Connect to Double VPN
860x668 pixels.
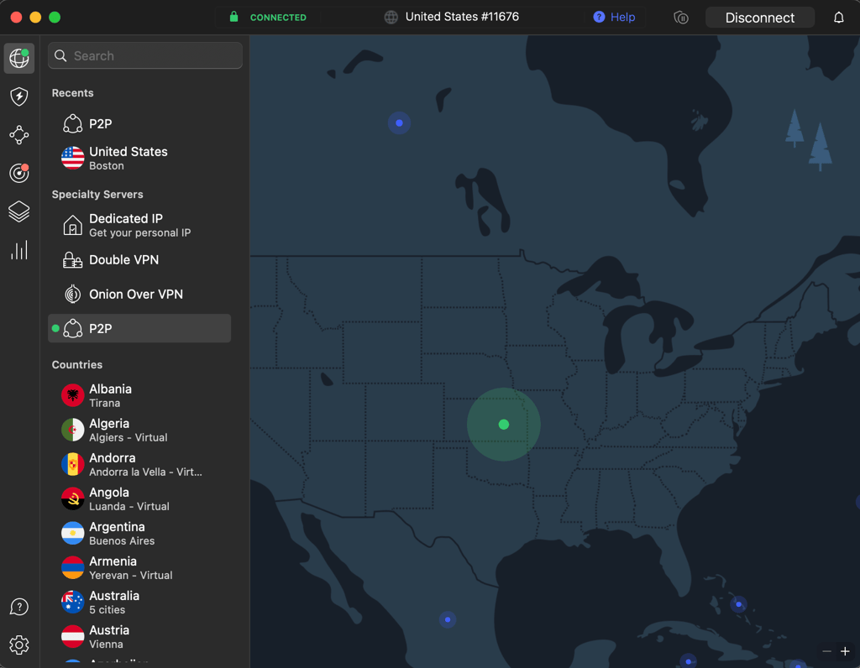pos(139,260)
